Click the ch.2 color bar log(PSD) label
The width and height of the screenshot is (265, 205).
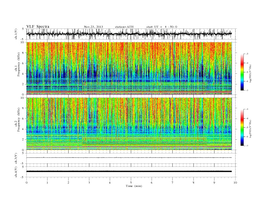coord(251,129)
